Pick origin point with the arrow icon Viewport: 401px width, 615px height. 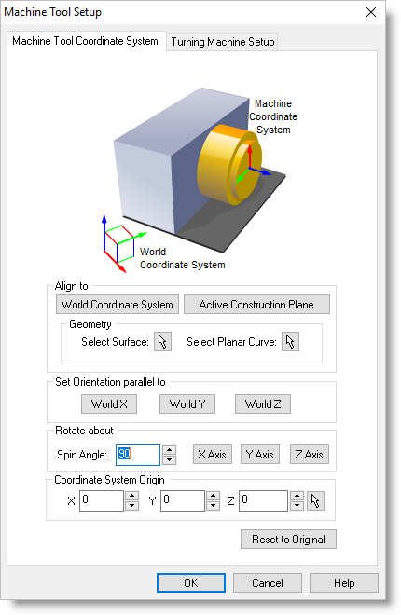click(315, 501)
